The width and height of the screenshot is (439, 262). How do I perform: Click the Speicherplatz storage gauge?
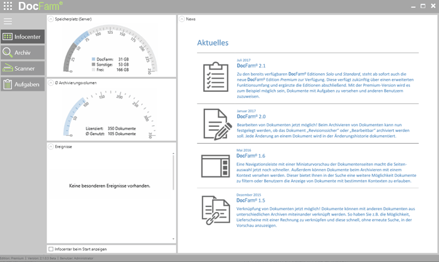click(x=110, y=50)
